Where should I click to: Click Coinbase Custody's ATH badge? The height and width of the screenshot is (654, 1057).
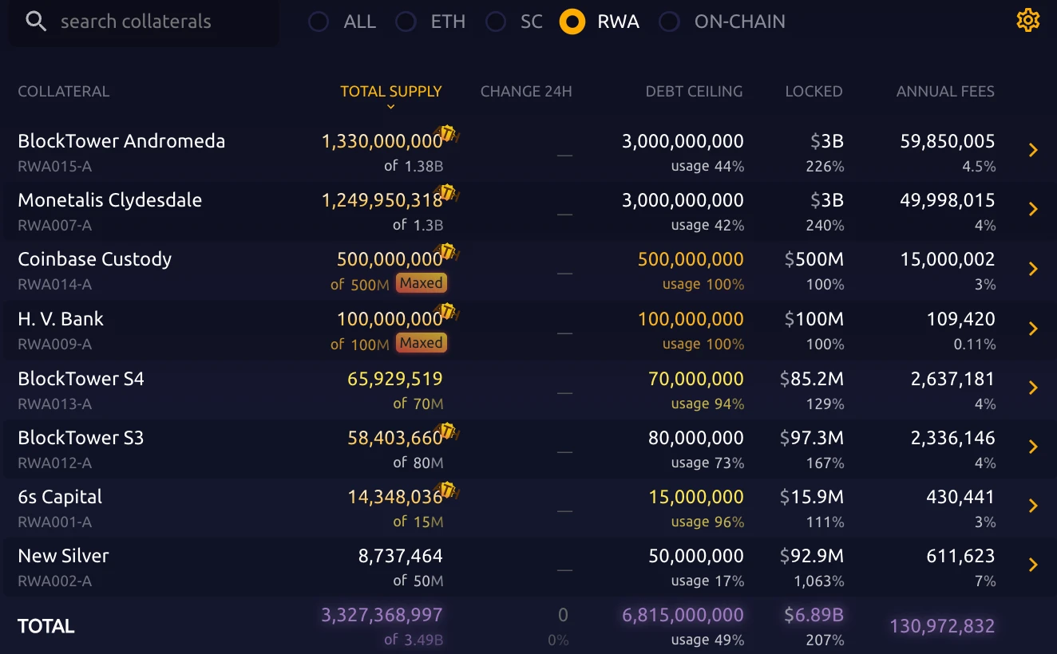pos(447,252)
